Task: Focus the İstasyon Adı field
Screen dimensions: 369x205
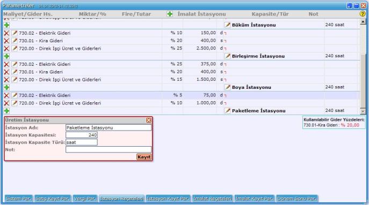Action: click(108, 127)
